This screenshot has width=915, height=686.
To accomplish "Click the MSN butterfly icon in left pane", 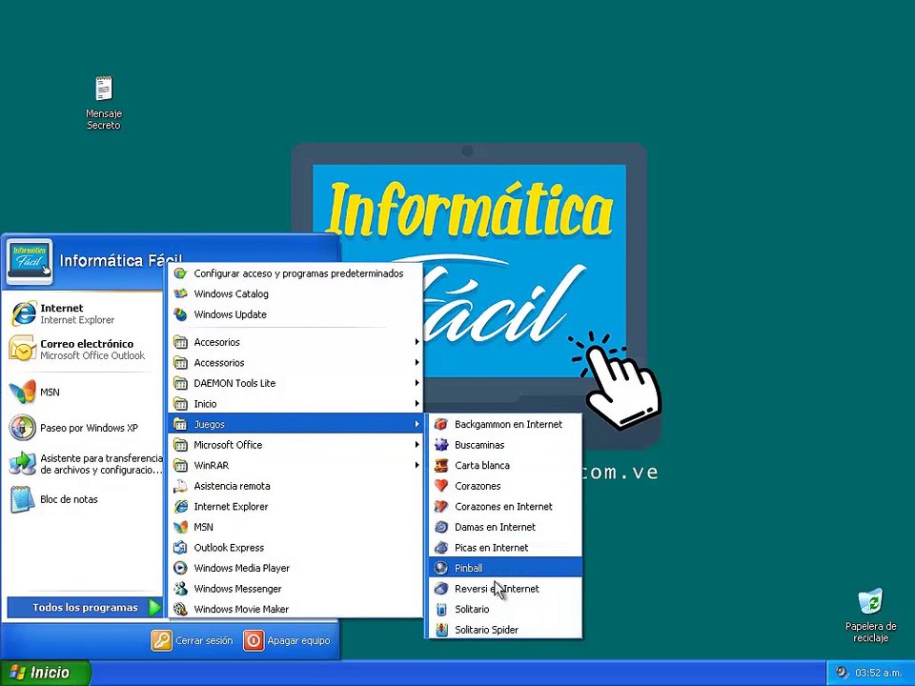I will [23, 392].
